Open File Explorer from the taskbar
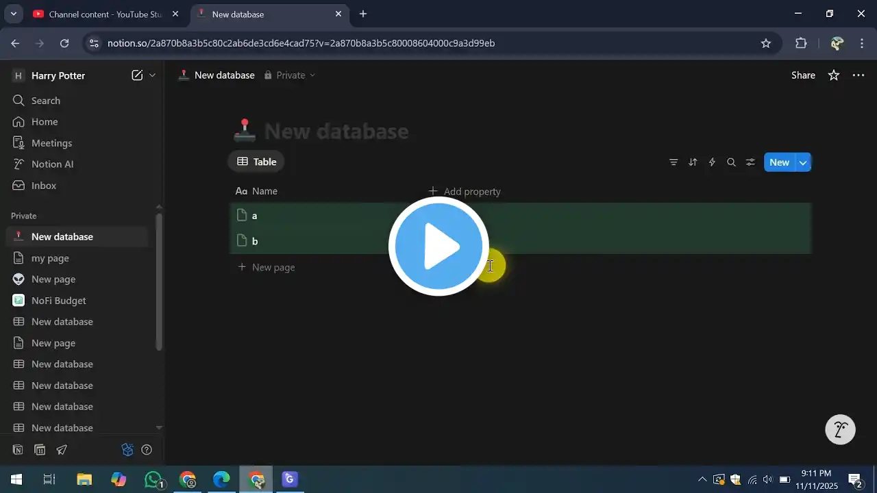The image size is (877, 493). (84, 479)
